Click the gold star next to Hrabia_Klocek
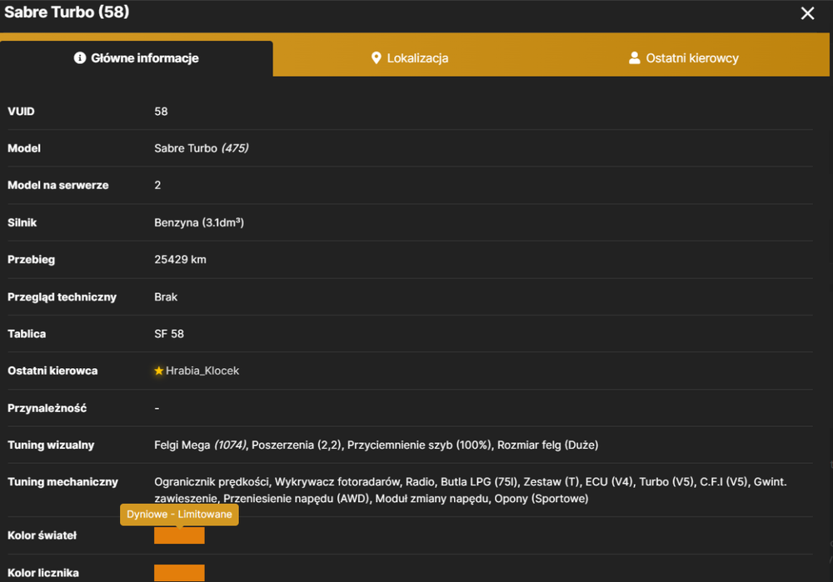The image size is (833, 582). (158, 371)
